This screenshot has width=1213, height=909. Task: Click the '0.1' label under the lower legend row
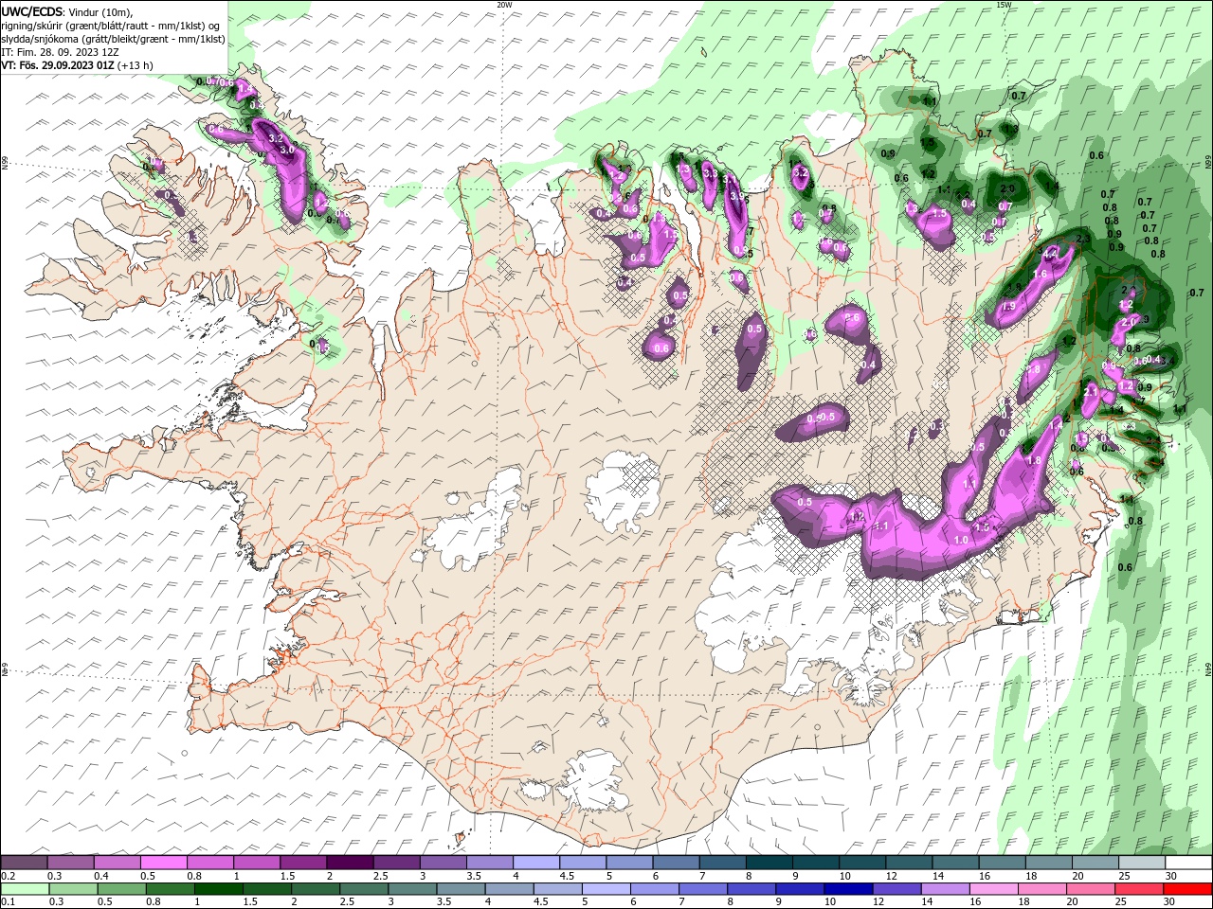point(8,901)
